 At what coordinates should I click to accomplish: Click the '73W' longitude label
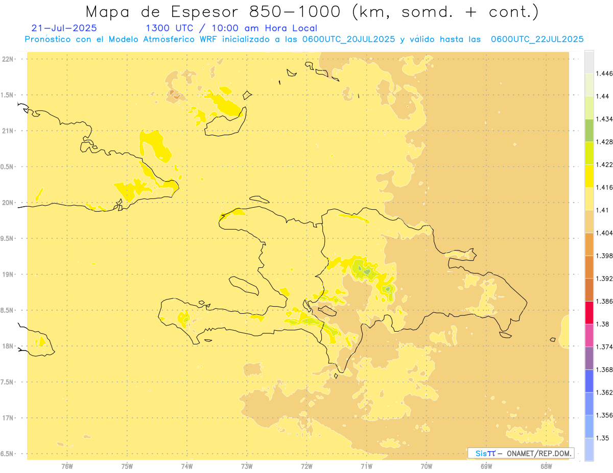pos(247,466)
